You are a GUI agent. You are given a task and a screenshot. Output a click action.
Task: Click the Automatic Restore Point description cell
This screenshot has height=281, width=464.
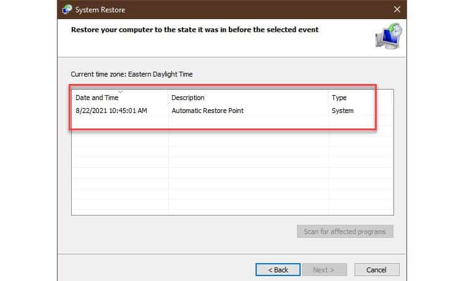coord(207,111)
